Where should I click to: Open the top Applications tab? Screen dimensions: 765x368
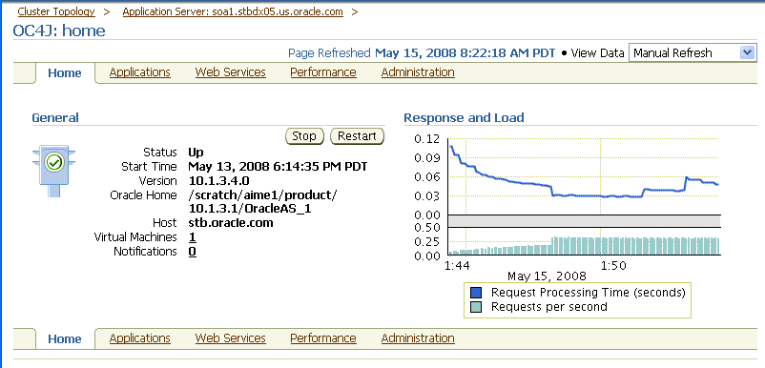tap(139, 72)
